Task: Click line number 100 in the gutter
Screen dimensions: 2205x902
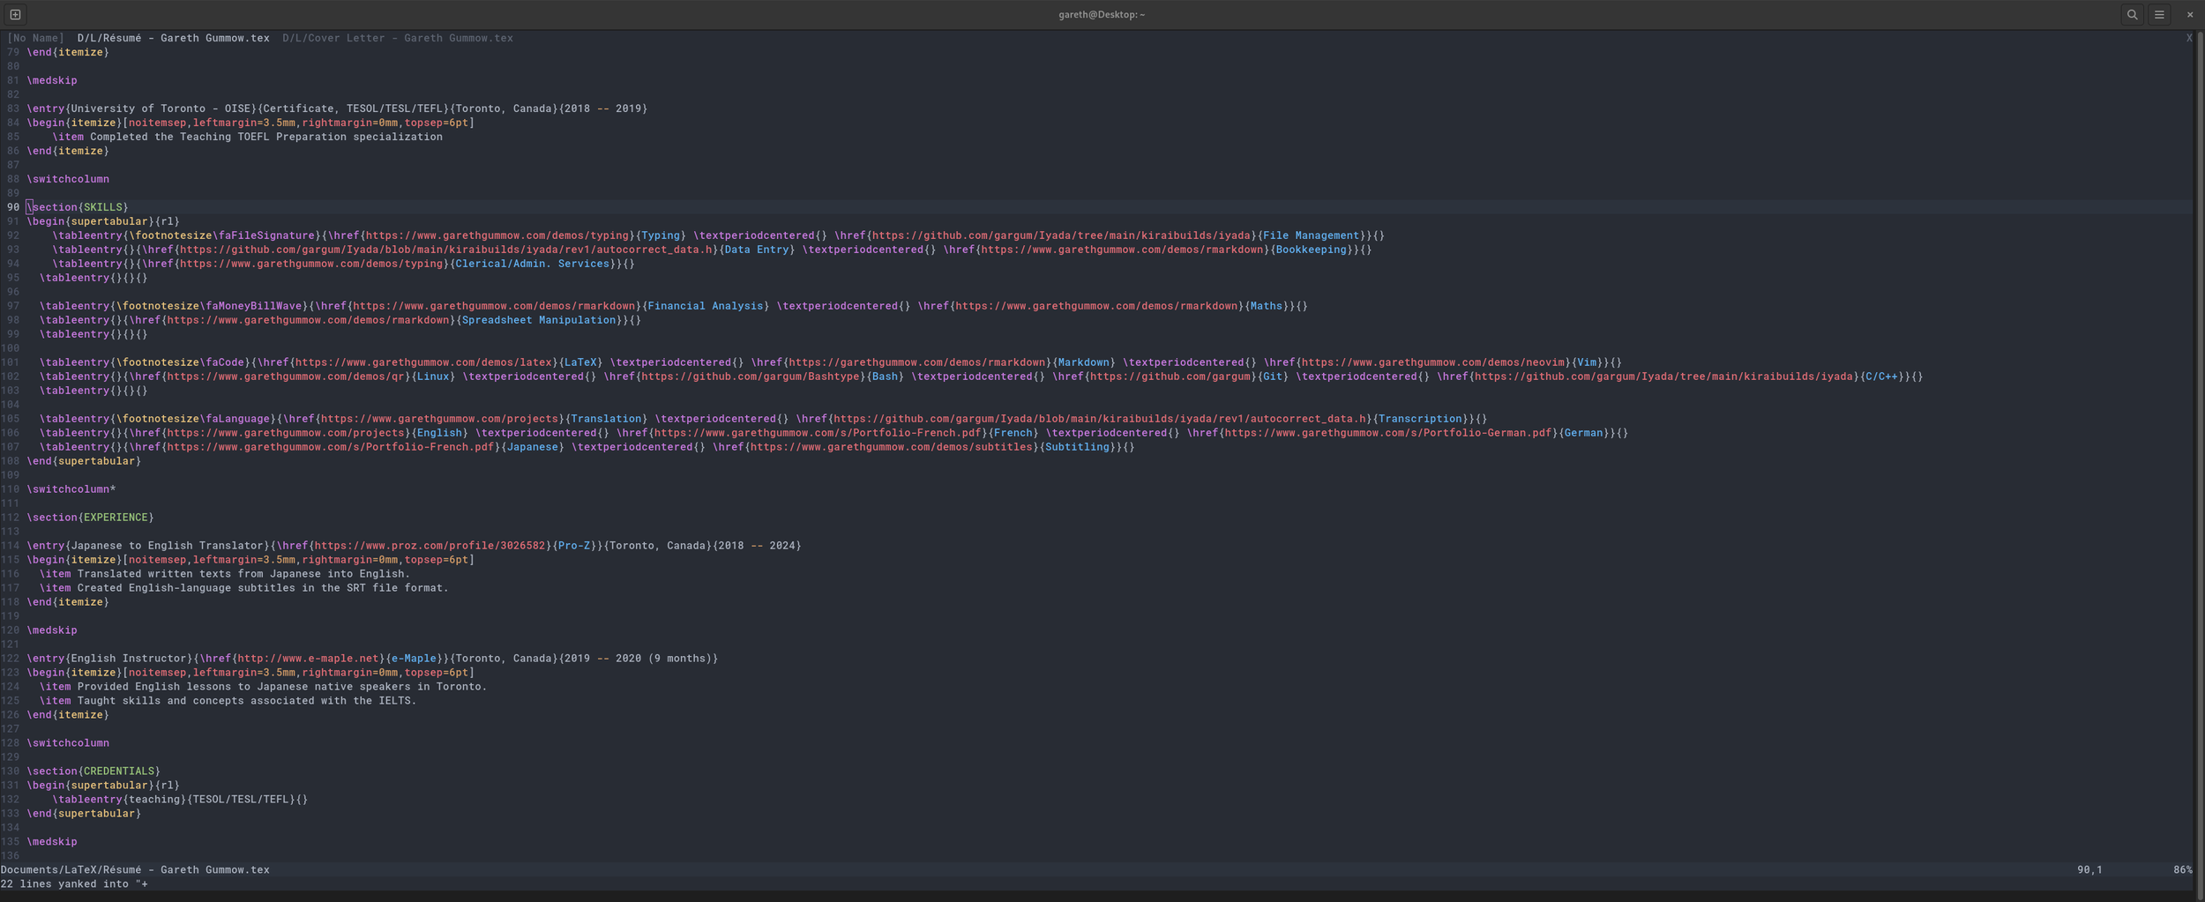Action: coord(11,348)
